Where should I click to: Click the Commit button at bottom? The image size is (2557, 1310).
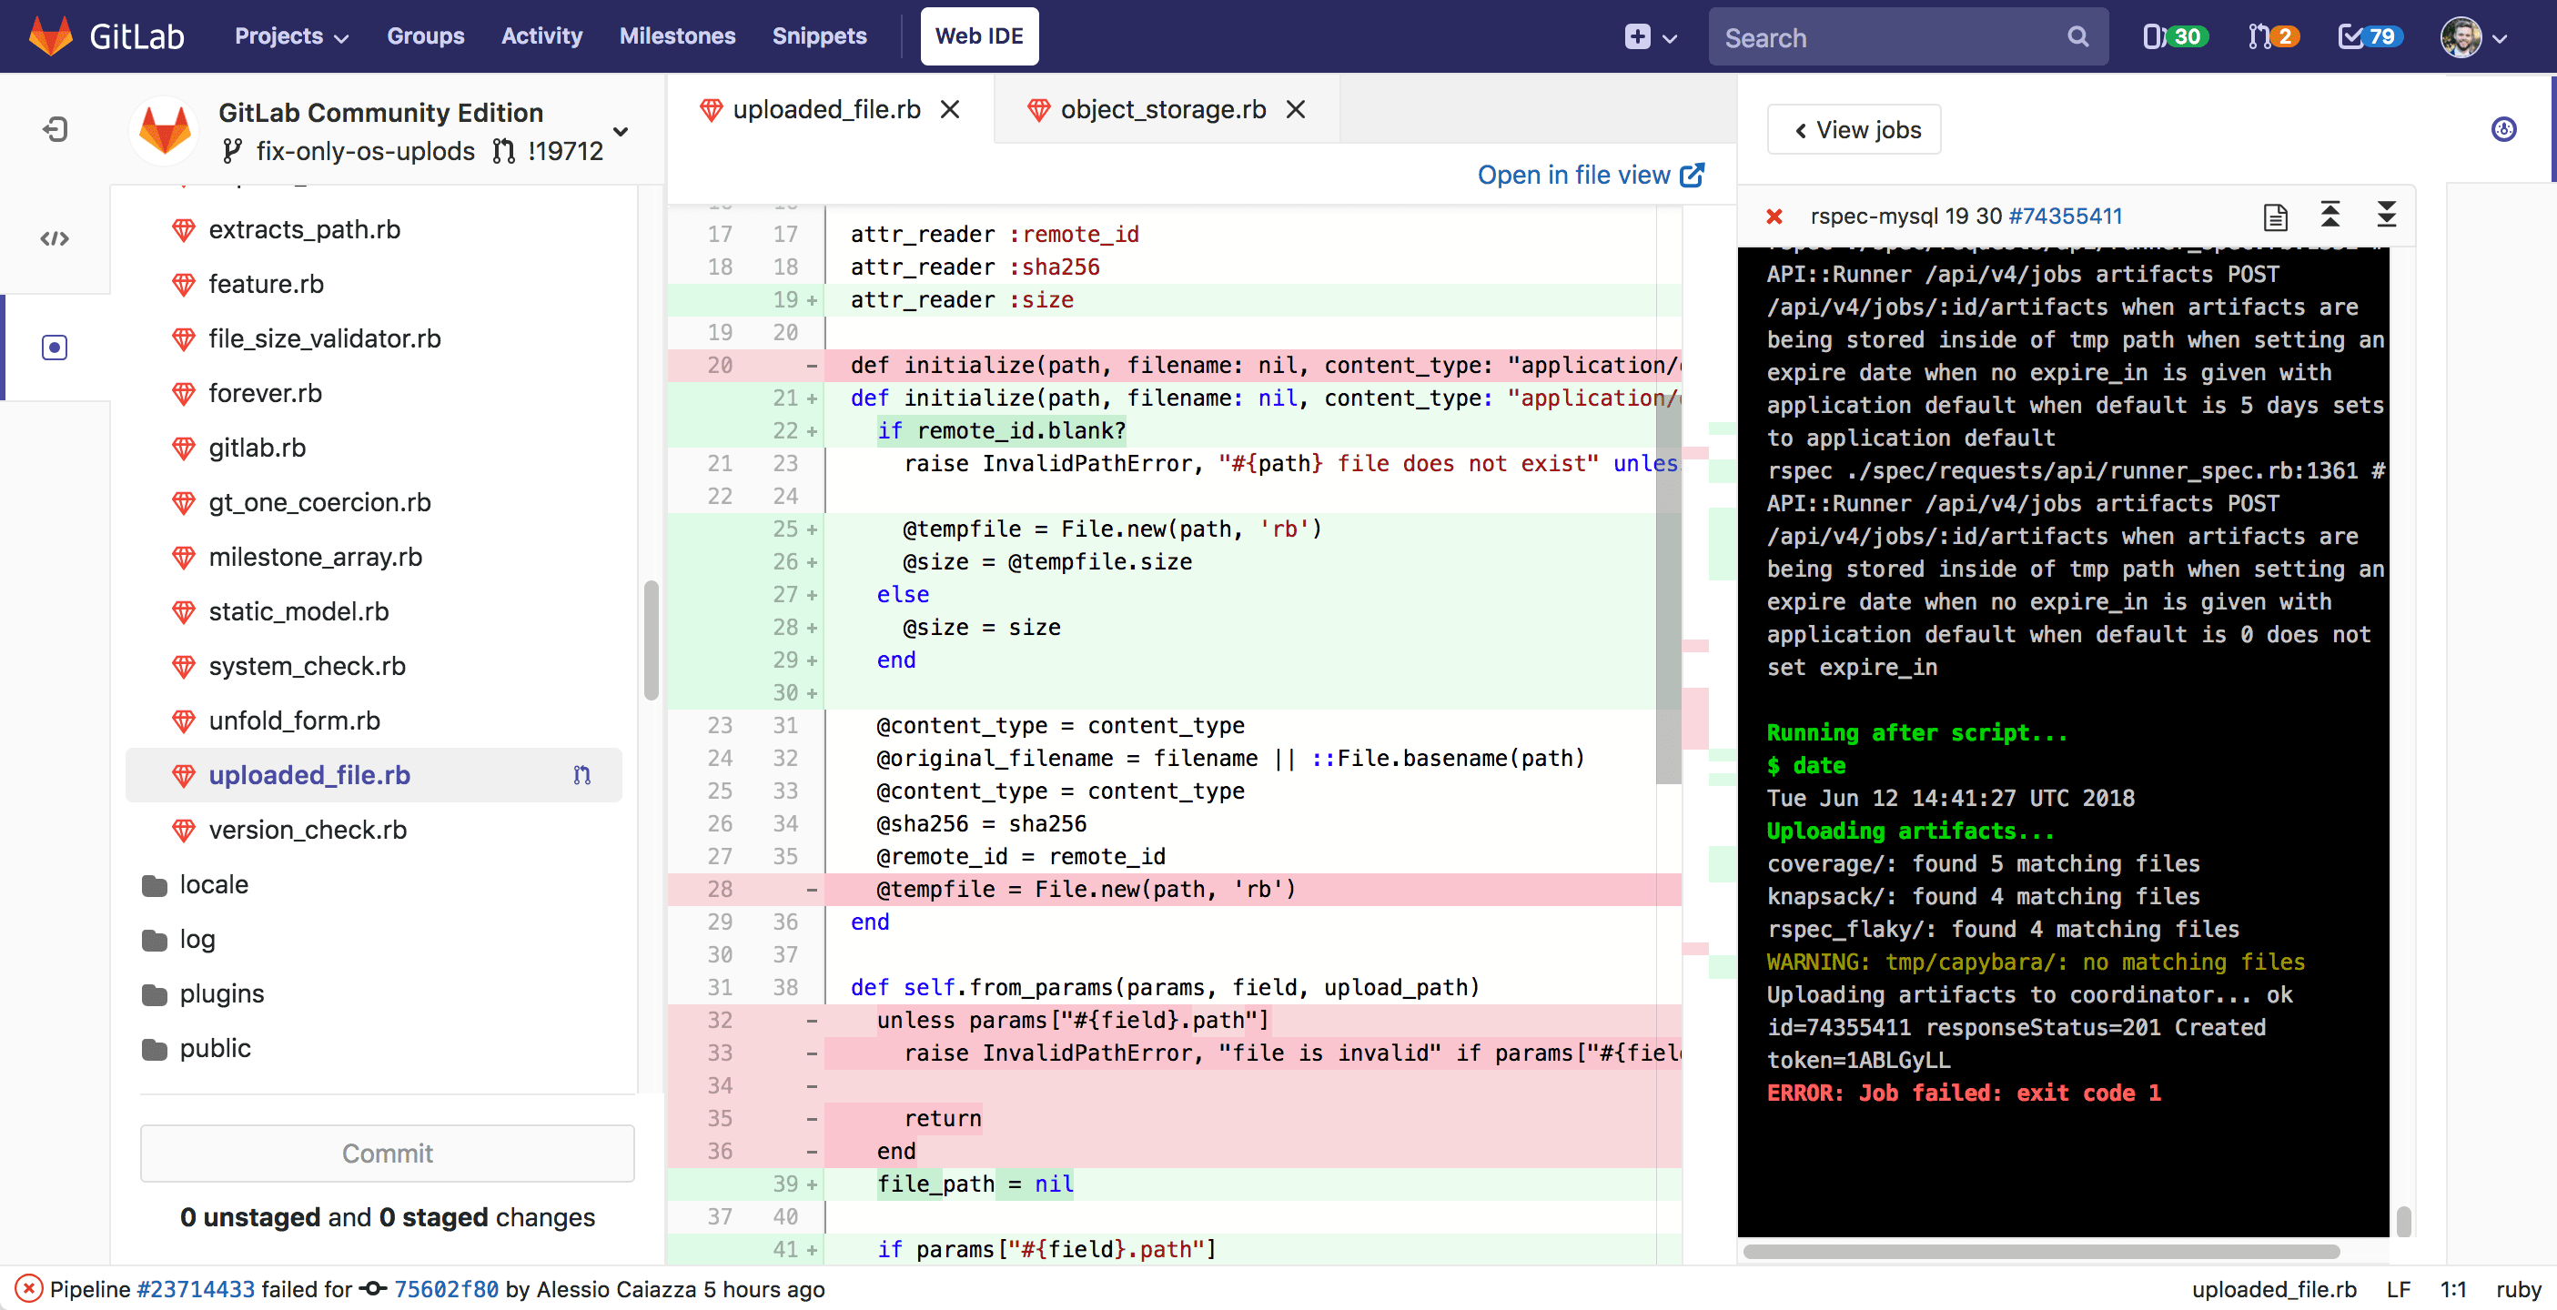pos(386,1154)
